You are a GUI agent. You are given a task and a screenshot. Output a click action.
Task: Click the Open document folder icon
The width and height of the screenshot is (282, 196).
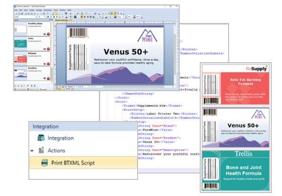tap(19, 14)
